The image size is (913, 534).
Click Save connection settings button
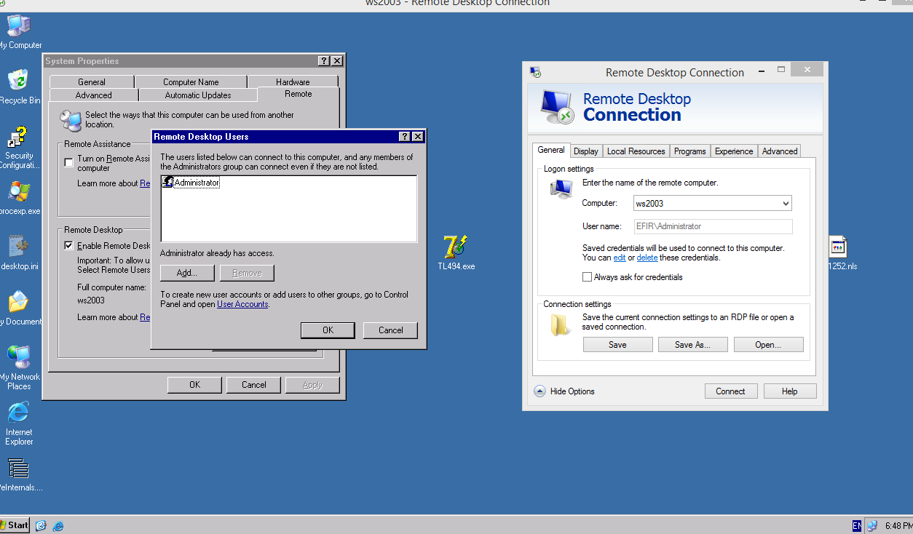click(617, 345)
